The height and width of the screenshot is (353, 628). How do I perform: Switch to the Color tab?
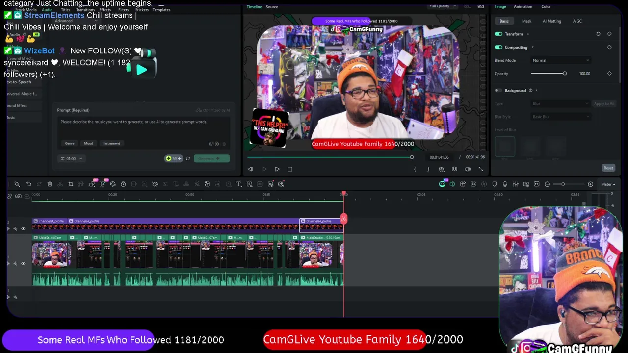(546, 6)
